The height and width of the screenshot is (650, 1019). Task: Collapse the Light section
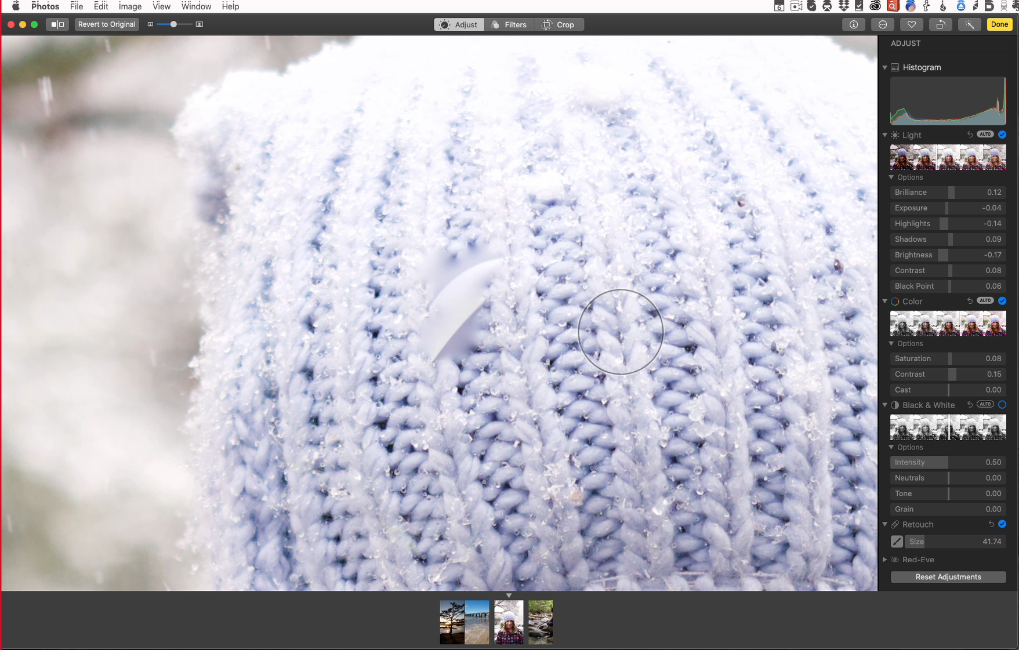click(885, 135)
